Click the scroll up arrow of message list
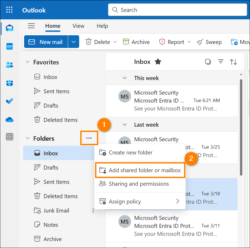This screenshot has width=250, height=248. click(241, 74)
